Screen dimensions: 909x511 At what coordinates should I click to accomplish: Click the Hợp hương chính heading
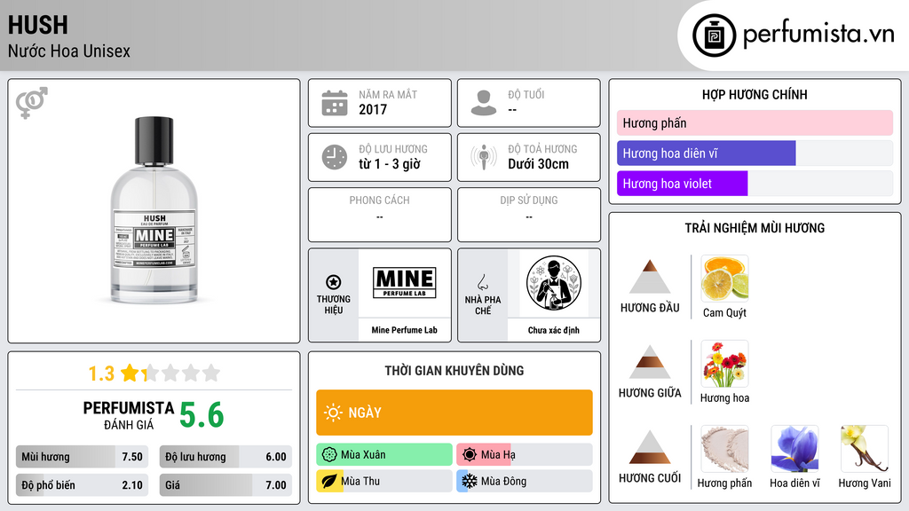click(755, 94)
